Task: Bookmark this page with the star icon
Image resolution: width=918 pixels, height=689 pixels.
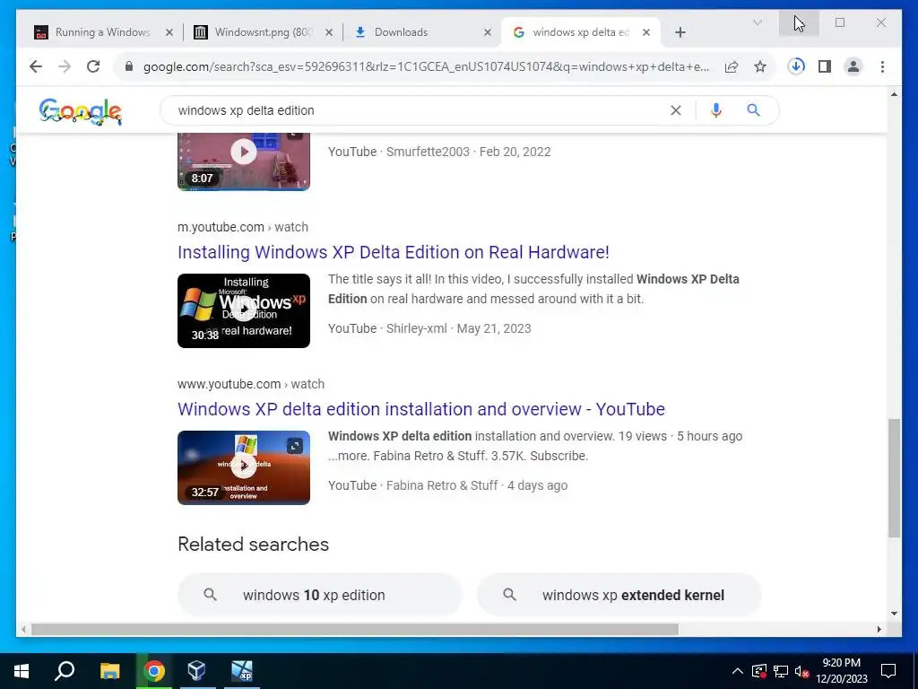Action: point(760,66)
